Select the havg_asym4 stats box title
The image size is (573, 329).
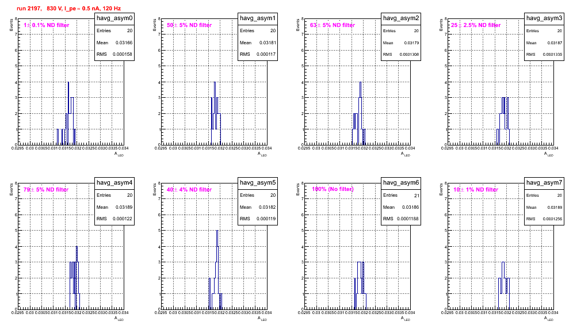point(114,182)
